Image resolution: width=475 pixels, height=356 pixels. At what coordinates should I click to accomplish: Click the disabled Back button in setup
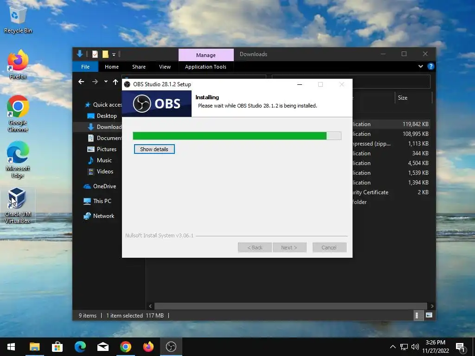point(255,248)
